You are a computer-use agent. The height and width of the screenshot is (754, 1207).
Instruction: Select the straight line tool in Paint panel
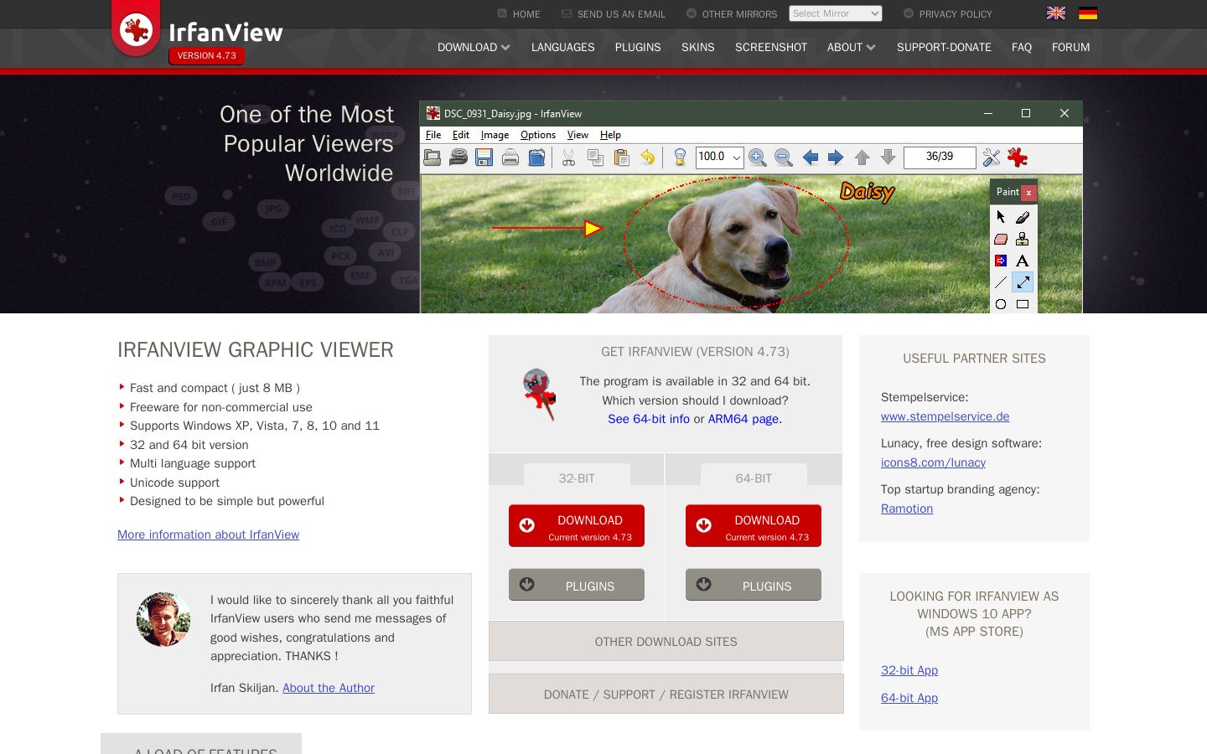1001,282
